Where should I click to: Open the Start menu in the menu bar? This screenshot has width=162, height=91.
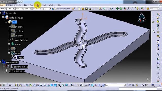[2, 5]
